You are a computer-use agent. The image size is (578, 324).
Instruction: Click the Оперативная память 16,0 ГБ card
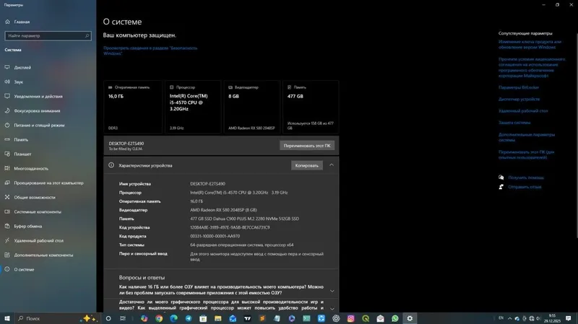(x=133, y=107)
